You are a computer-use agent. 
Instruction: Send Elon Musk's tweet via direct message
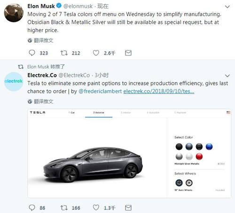pyautogui.click(x=128, y=53)
